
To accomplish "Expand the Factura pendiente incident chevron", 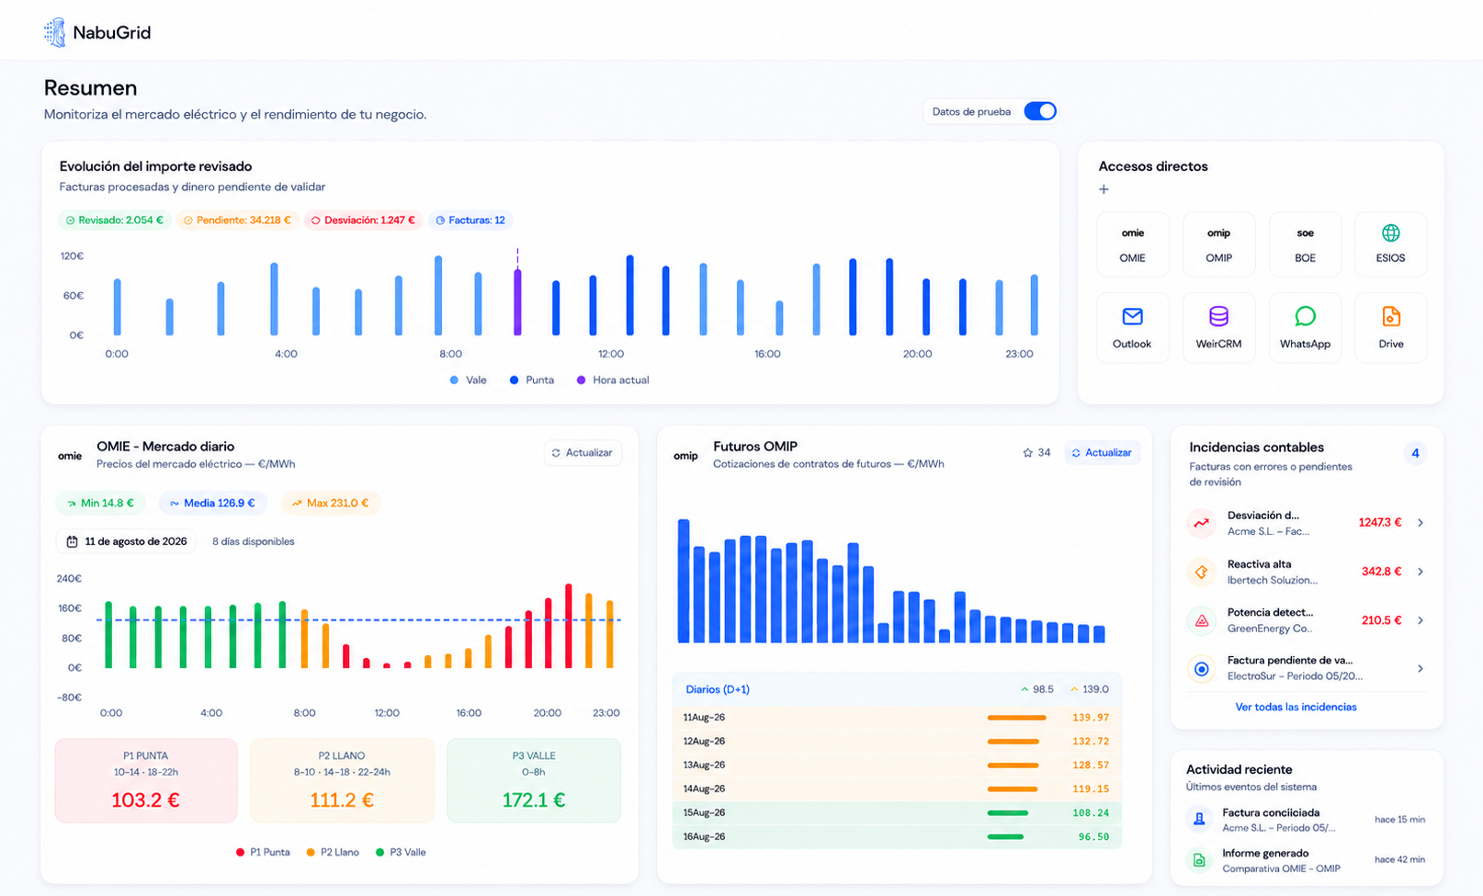I will tap(1421, 669).
